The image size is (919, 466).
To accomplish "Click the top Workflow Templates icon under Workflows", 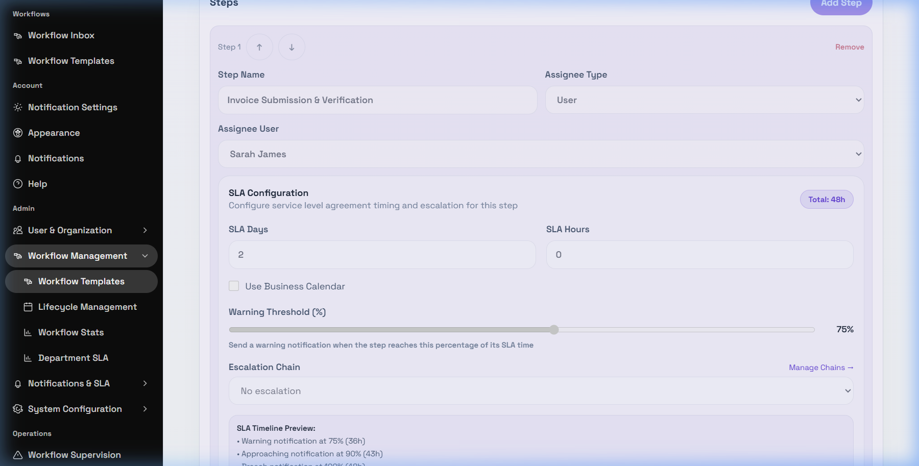I will pos(18,61).
